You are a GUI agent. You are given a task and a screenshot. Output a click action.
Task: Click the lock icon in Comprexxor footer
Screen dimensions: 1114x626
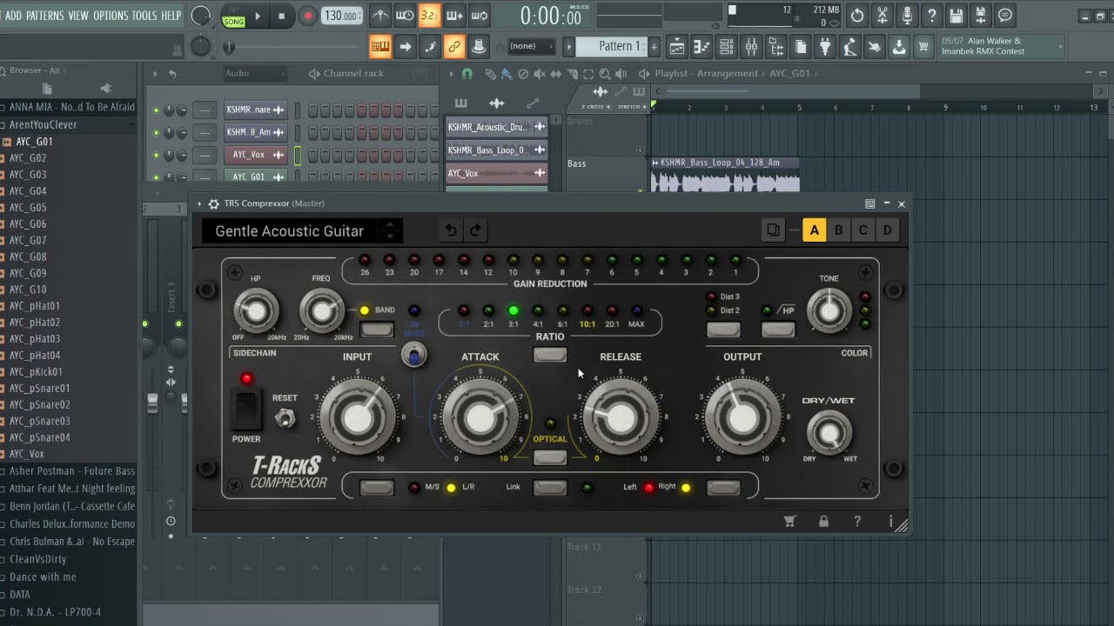823,522
